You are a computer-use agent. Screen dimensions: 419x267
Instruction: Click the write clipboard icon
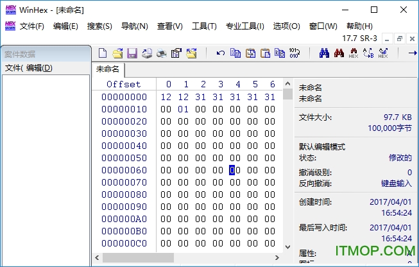pyautogui.click(x=280, y=53)
